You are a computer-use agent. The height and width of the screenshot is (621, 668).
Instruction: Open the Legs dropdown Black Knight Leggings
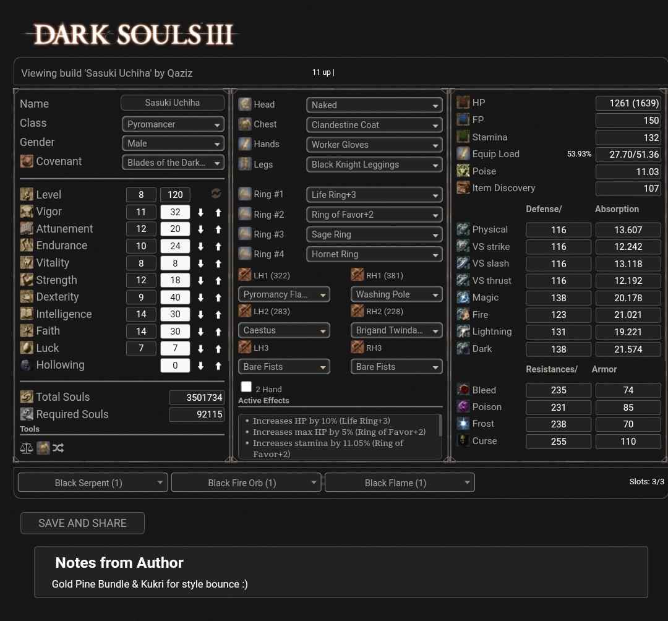374,165
